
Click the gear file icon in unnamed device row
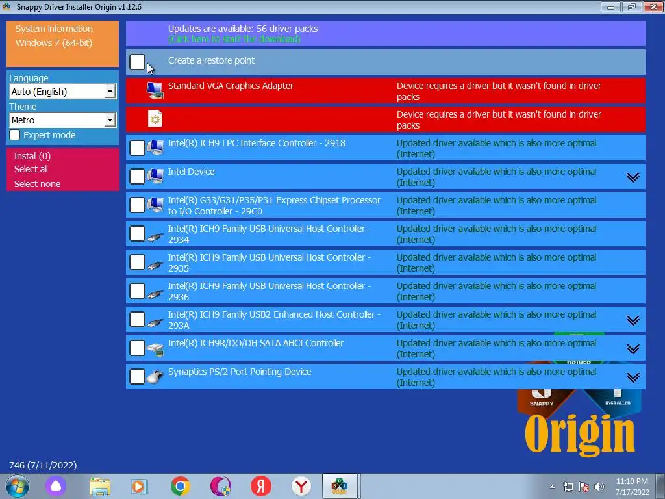(155, 118)
